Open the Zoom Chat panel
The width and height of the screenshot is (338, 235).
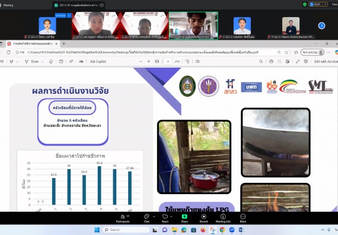tap(146, 218)
